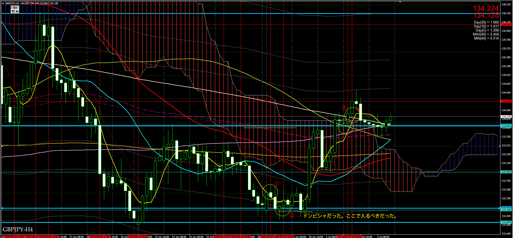Screen dimensions: 513x238
Task: Click the chart shift triangle marker at top
Action: tap(400, 2)
